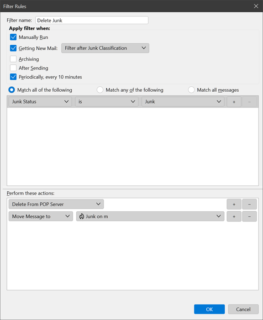The width and height of the screenshot is (263, 320).
Task: Open the Junk Status field dropdown
Action: coord(40,102)
